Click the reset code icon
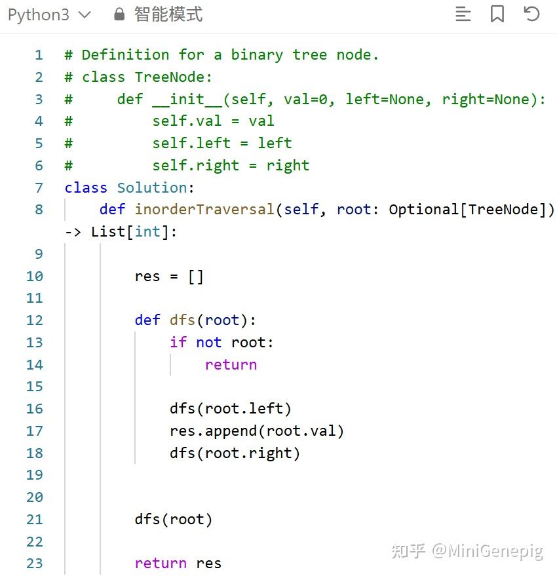Viewport: 557px width, 576px height. pyautogui.click(x=532, y=14)
